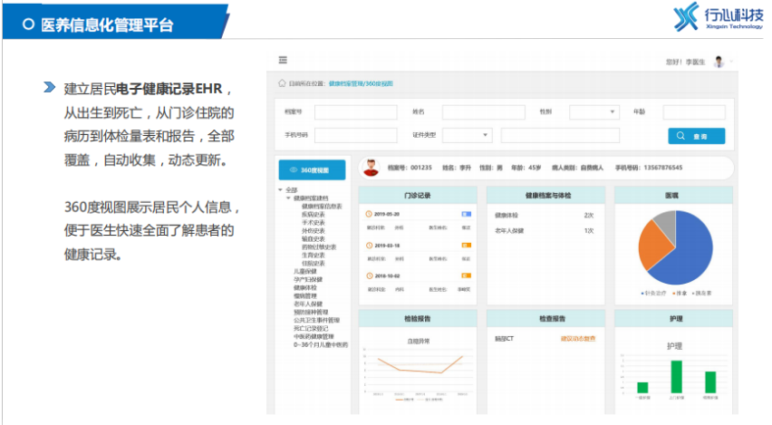Click the orange tag on the 2019-03-18 record

point(466,245)
